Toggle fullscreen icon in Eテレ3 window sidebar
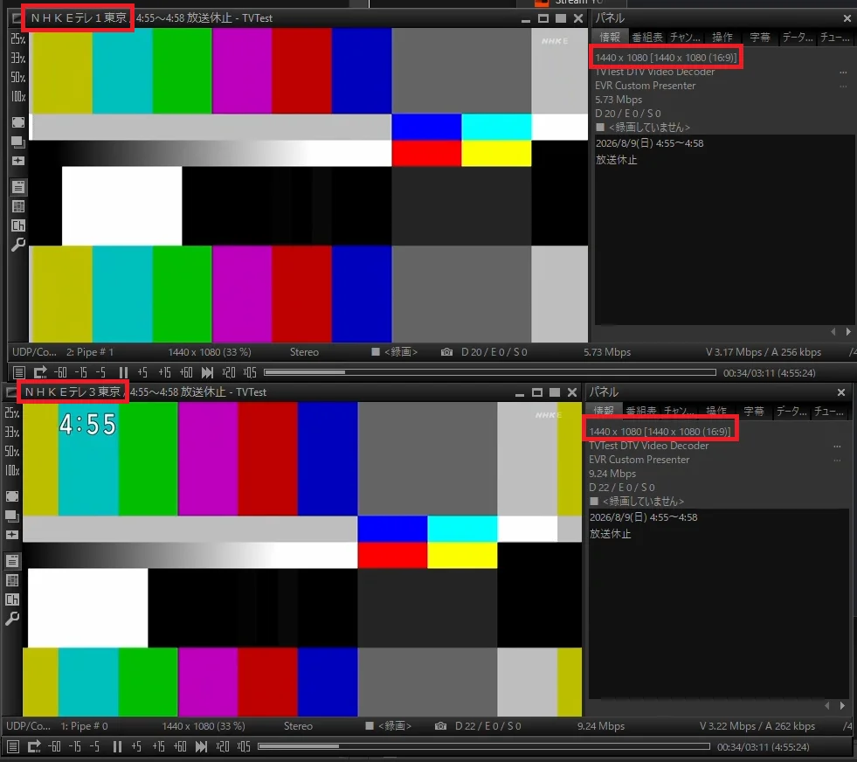This screenshot has height=762, width=857. pyautogui.click(x=12, y=496)
